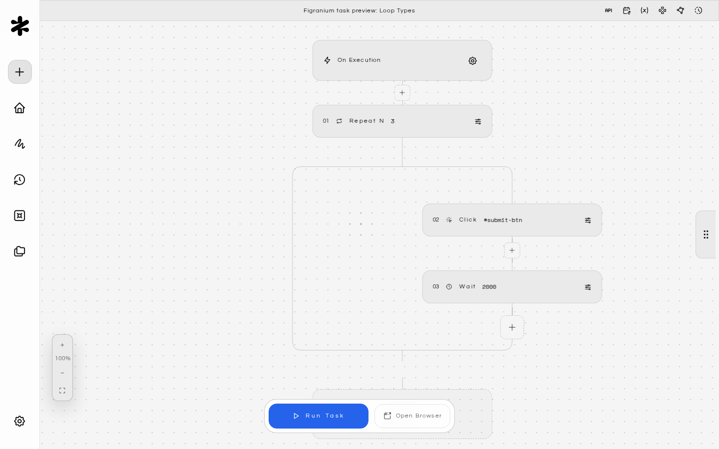Click Open Browser button
This screenshot has width=719, height=449.
point(412,416)
